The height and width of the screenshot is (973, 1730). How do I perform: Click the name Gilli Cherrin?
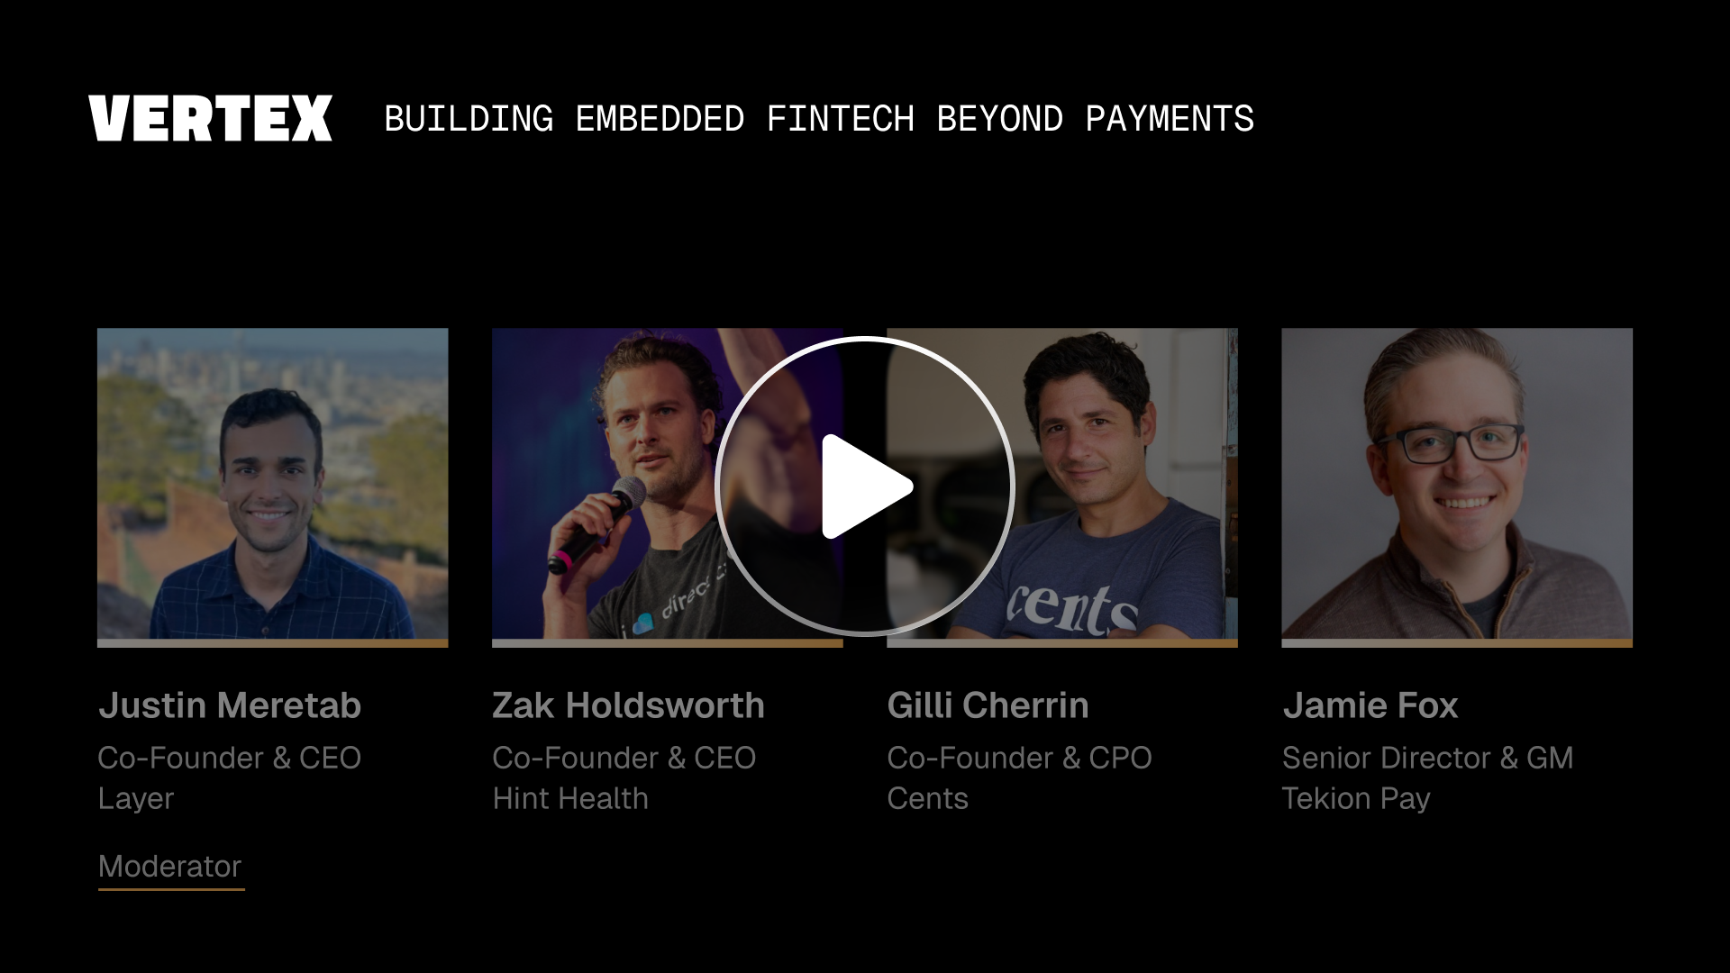pyautogui.click(x=988, y=705)
